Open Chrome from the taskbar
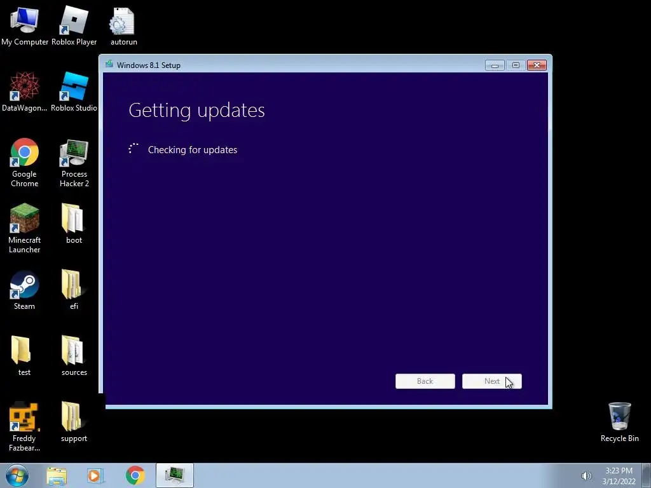The width and height of the screenshot is (651, 488). 135,475
